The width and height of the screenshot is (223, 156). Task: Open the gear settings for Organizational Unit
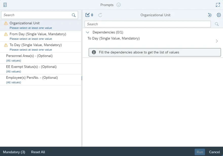(219, 15)
